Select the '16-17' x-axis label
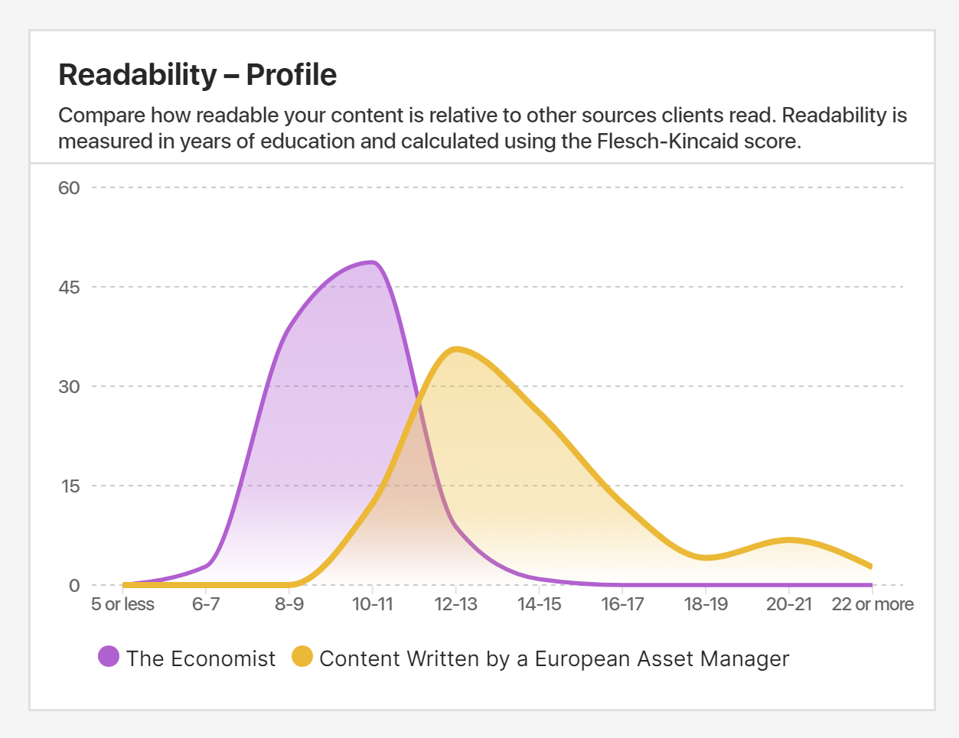Image resolution: width=959 pixels, height=738 pixels. (622, 604)
